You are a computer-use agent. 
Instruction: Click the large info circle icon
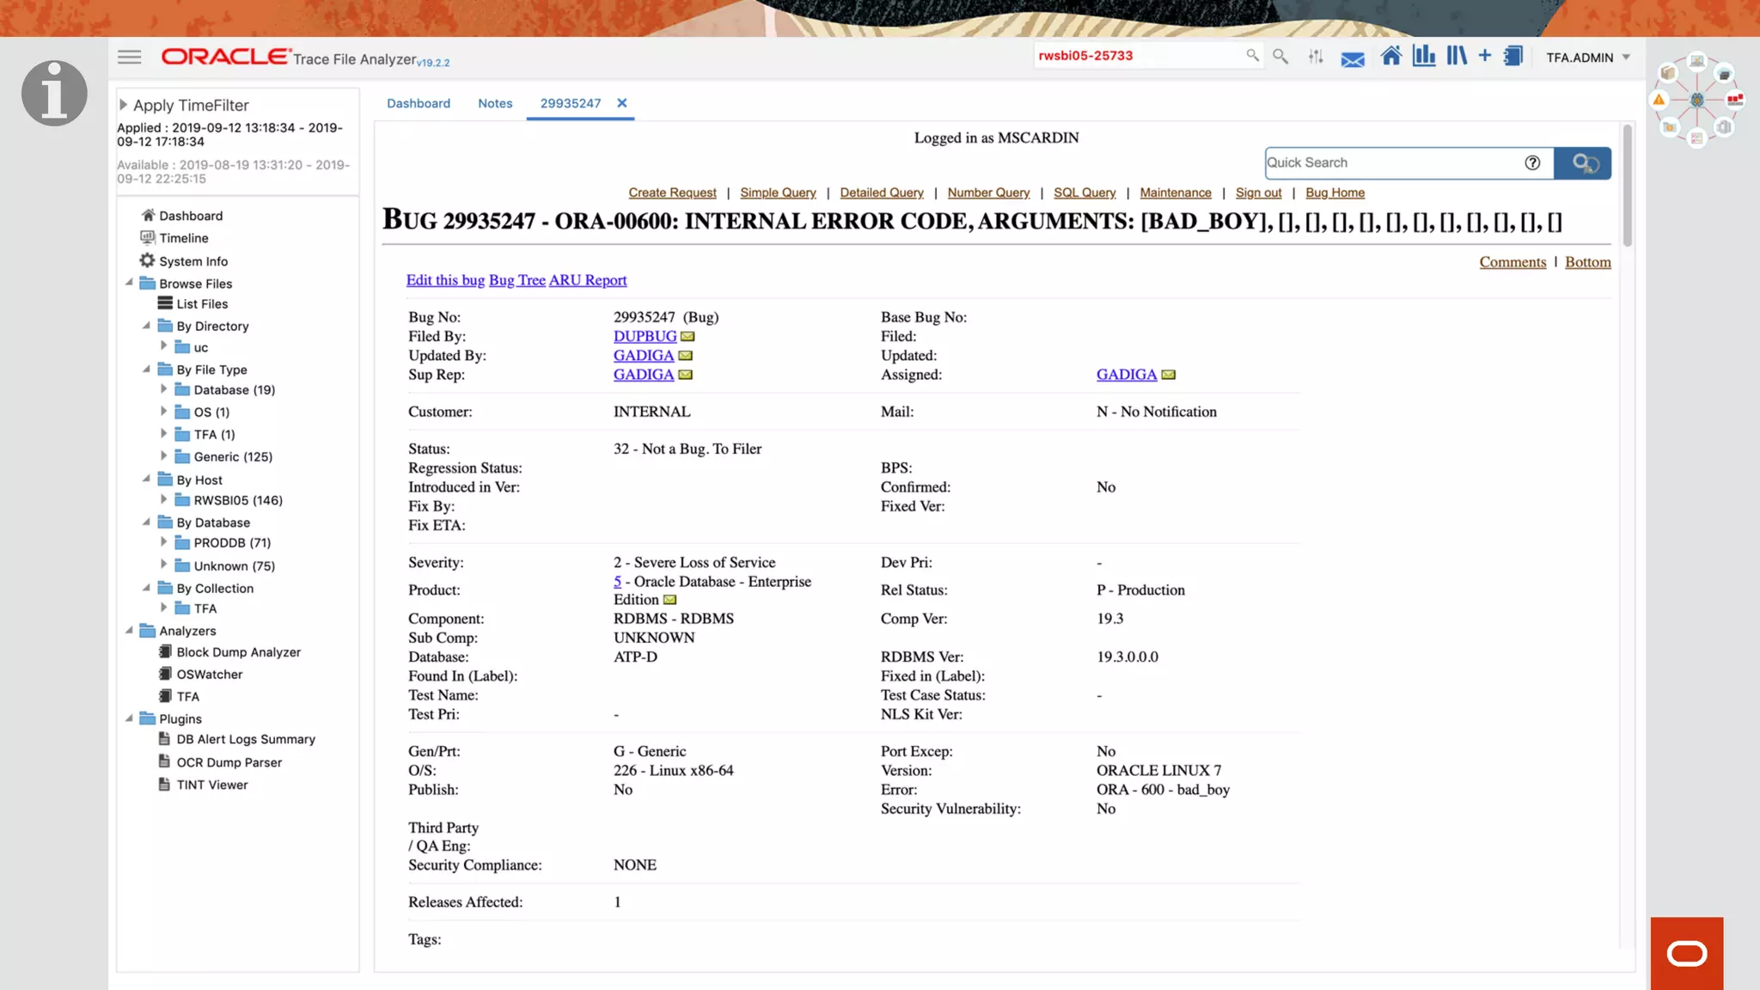tap(54, 93)
